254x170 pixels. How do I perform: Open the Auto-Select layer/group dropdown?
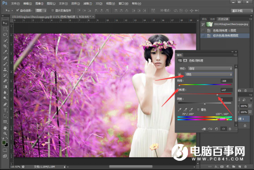click(x=41, y=11)
